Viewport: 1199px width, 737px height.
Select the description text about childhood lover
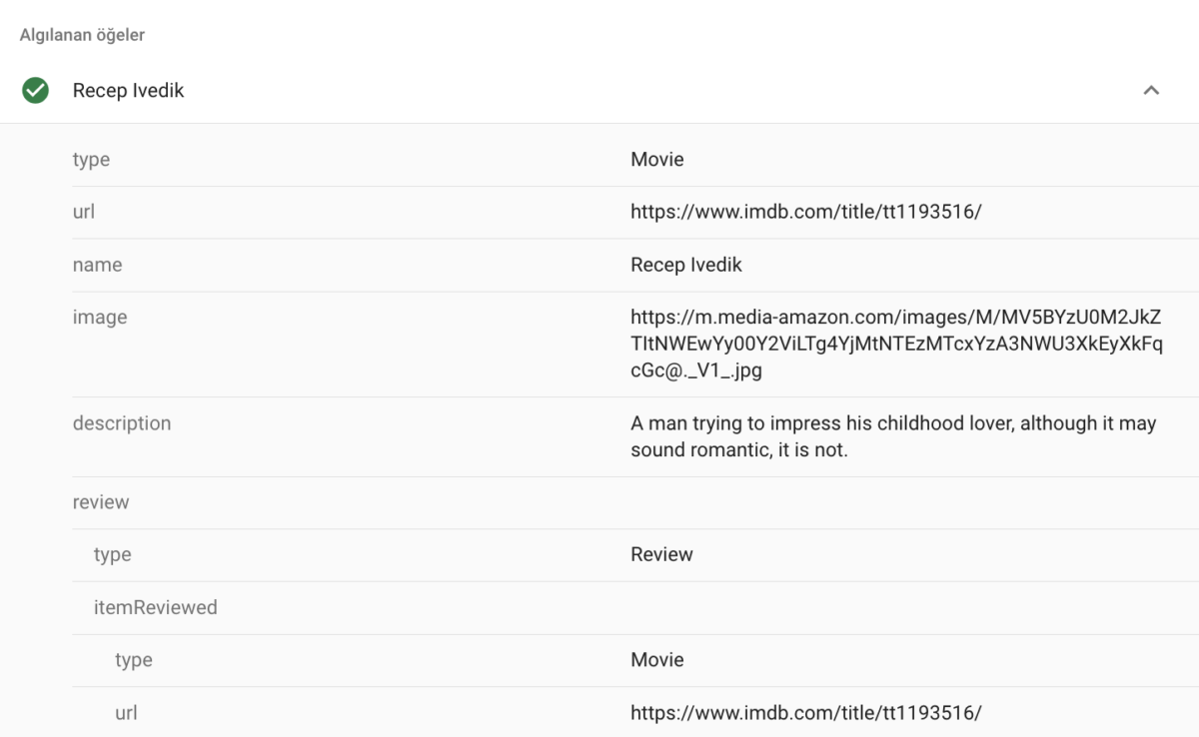point(893,436)
